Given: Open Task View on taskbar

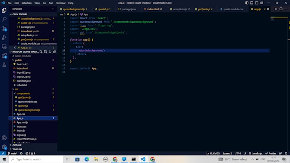Looking at the screenshot, I should click(68, 159).
